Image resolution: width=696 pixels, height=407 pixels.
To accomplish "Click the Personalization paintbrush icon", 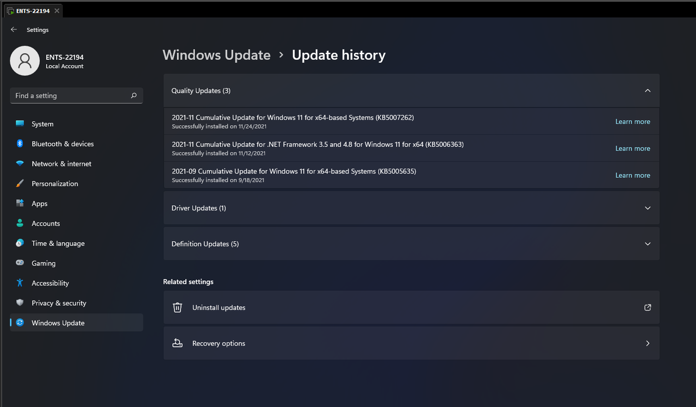I will pos(20,183).
